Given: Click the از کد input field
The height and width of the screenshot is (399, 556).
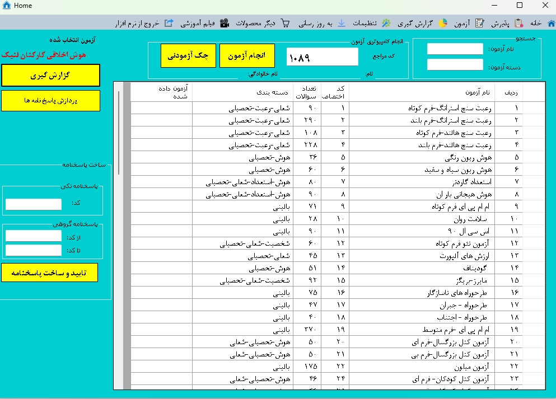Looking at the screenshot, I should pyautogui.click(x=33, y=237).
